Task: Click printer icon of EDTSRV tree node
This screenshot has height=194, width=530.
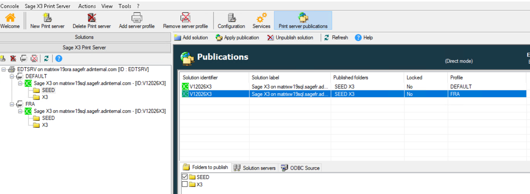Action: [x=12, y=69]
